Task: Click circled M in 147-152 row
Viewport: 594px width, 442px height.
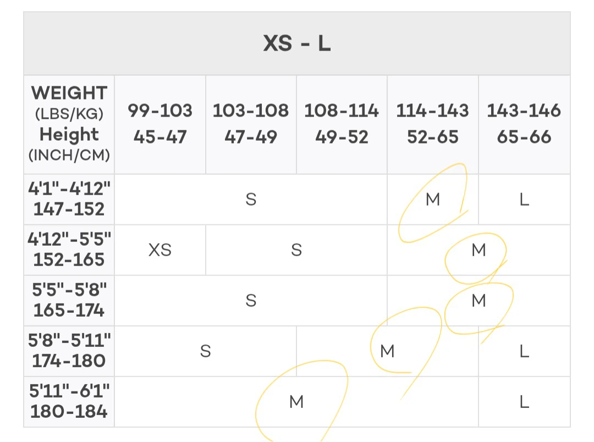Action: pyautogui.click(x=433, y=199)
